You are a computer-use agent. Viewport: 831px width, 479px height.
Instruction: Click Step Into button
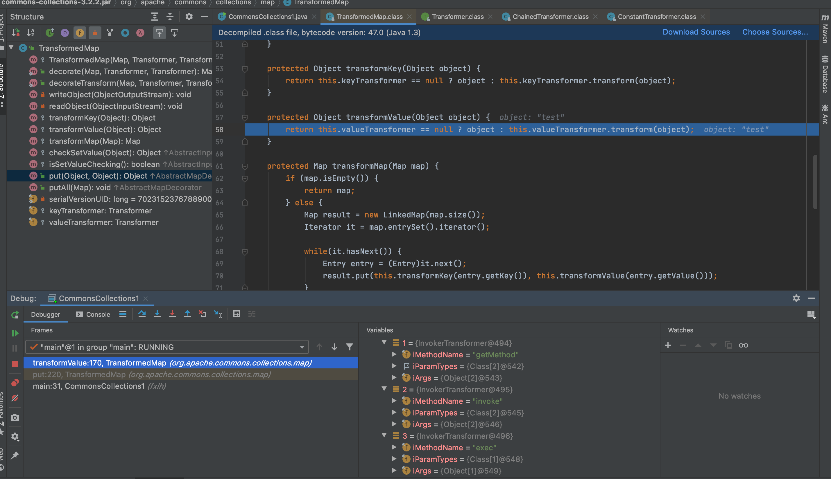coord(157,314)
